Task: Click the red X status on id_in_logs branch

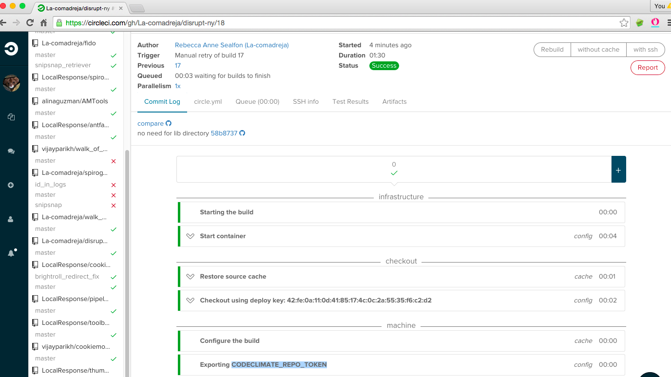Action: 114,185
